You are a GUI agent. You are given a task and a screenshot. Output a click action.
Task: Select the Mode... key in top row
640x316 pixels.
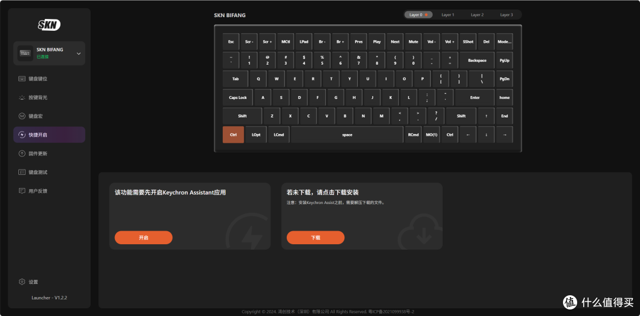(504, 42)
